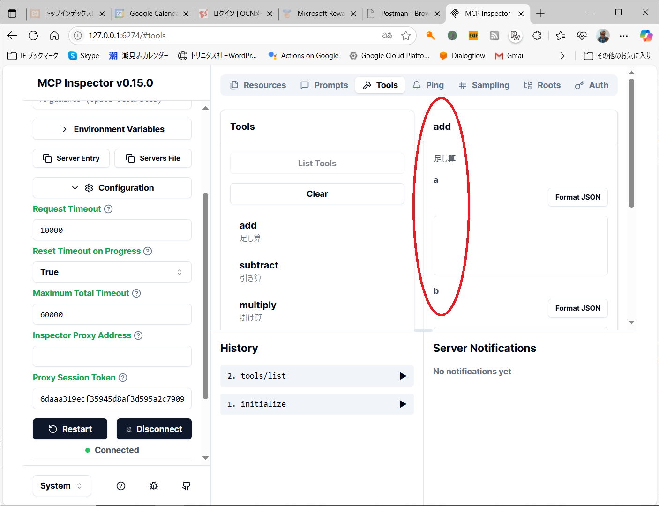Viewport: 659px width, 506px height.
Task: Click the browser refresh icon
Action: tap(33, 36)
